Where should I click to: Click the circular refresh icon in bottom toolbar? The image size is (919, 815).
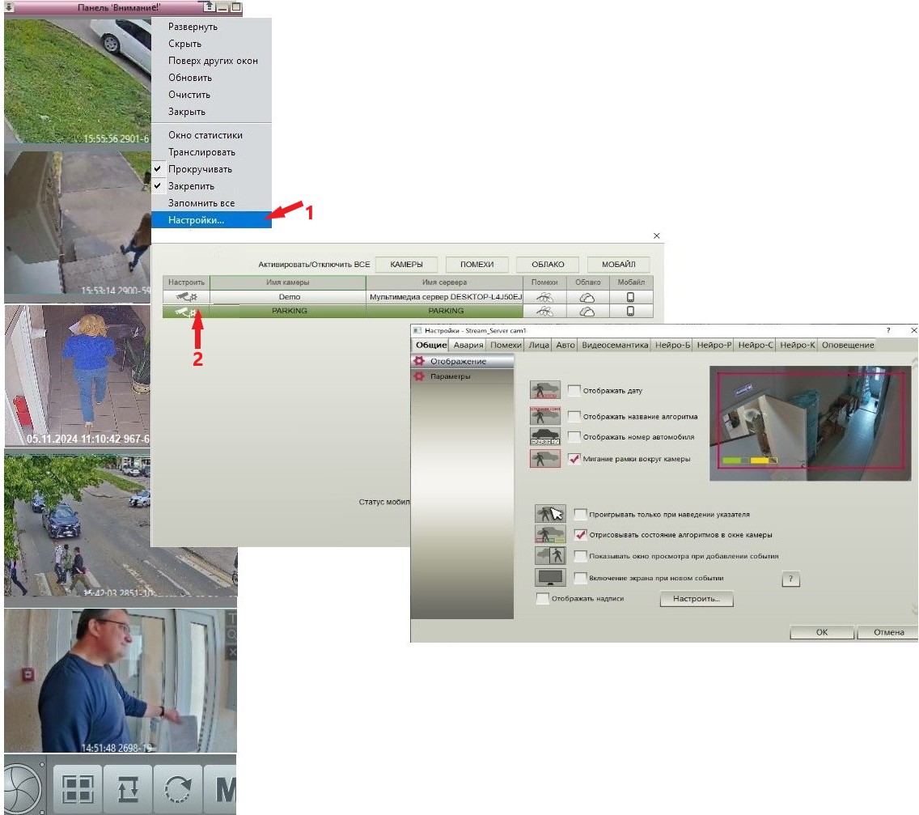(x=178, y=788)
